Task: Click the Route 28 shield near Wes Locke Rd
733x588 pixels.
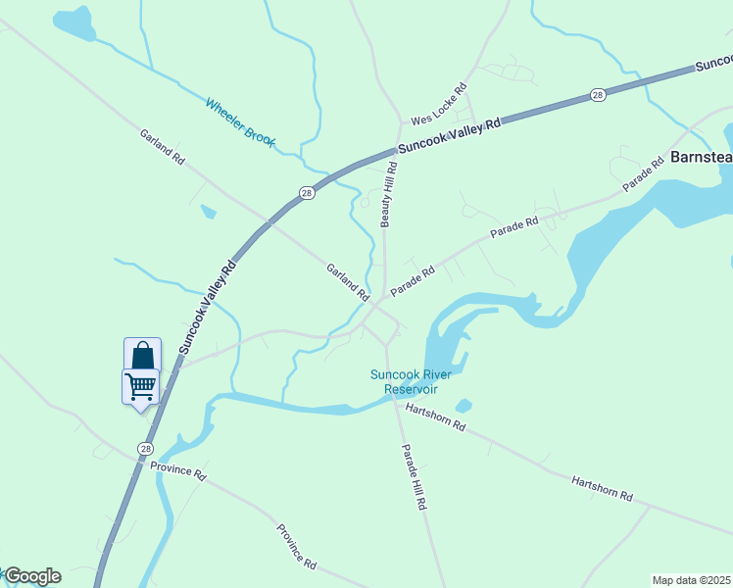Action: click(598, 95)
